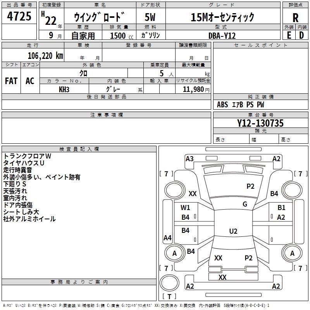Click the lot number 4725

pyautogui.click(x=19, y=16)
